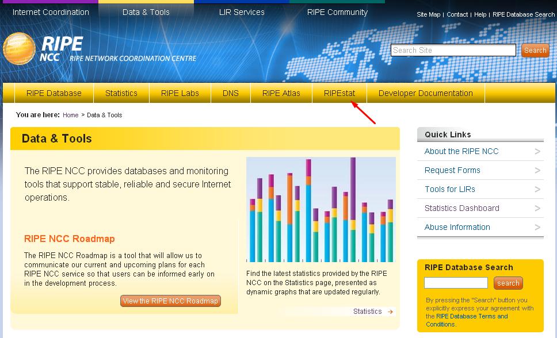This screenshot has height=338, width=557.
Task: Focus the RIPE Database Search input box
Action: click(456, 283)
